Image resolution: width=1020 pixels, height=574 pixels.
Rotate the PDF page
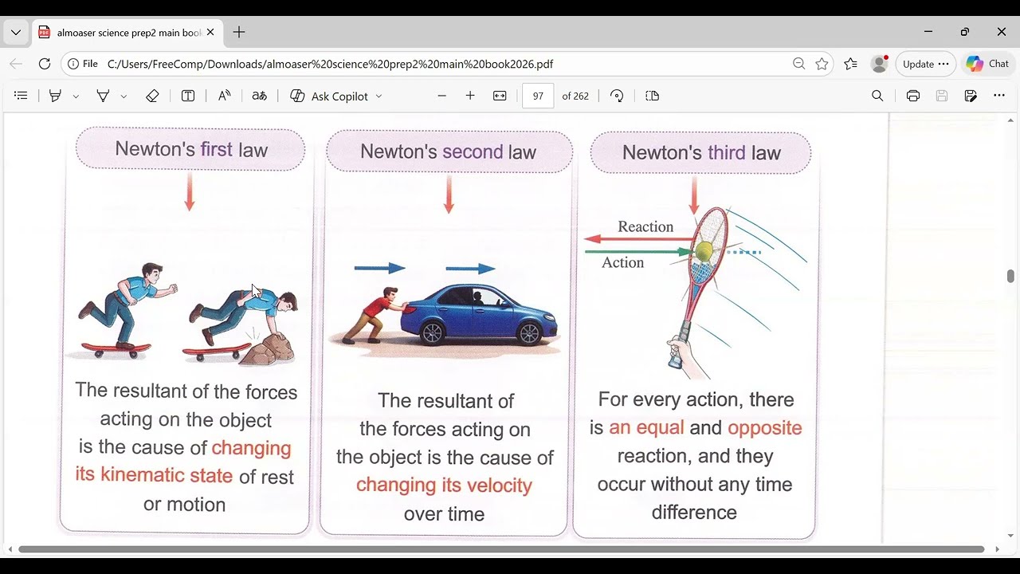(617, 96)
